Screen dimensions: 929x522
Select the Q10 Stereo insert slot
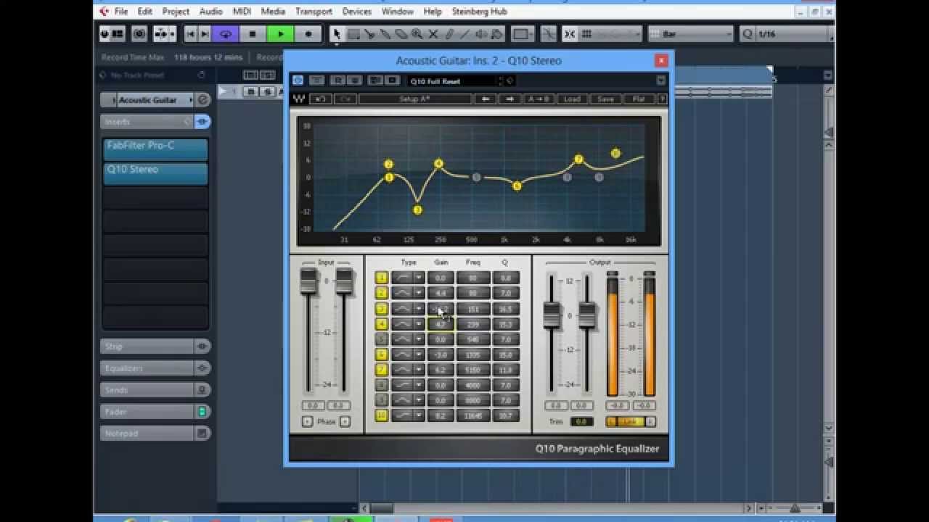tap(155, 173)
